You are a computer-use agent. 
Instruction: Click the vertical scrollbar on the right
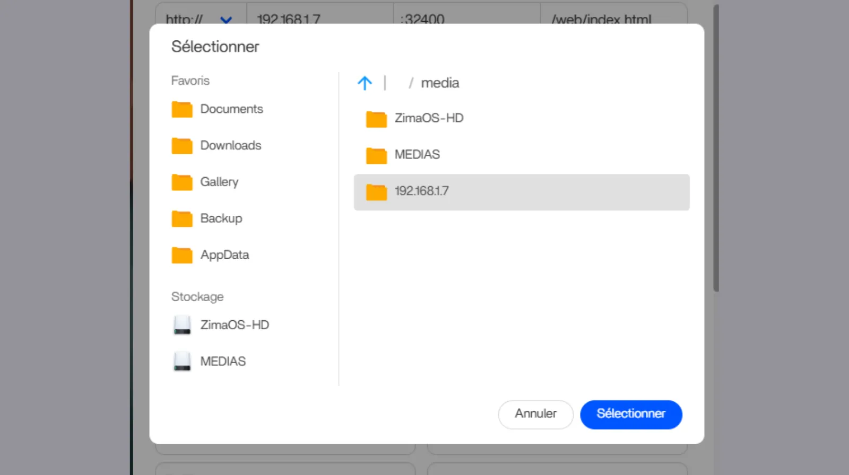pyautogui.click(x=716, y=148)
